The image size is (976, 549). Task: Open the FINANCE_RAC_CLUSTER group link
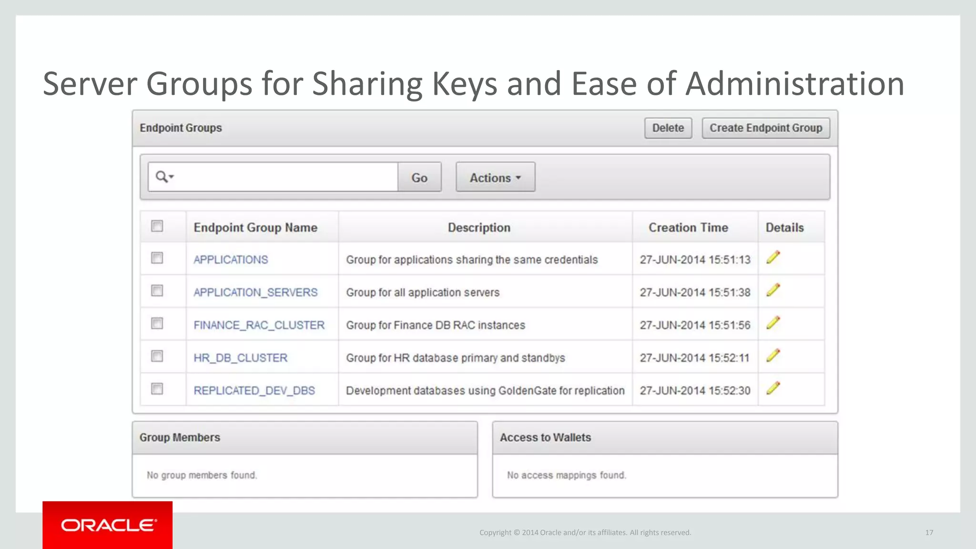click(x=259, y=325)
